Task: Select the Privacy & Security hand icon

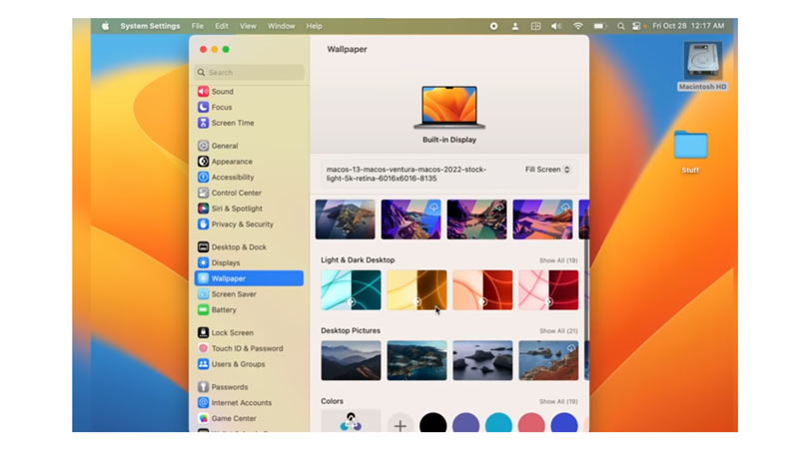Action: pyautogui.click(x=203, y=224)
